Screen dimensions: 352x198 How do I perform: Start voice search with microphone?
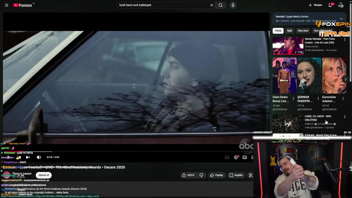click(233, 5)
